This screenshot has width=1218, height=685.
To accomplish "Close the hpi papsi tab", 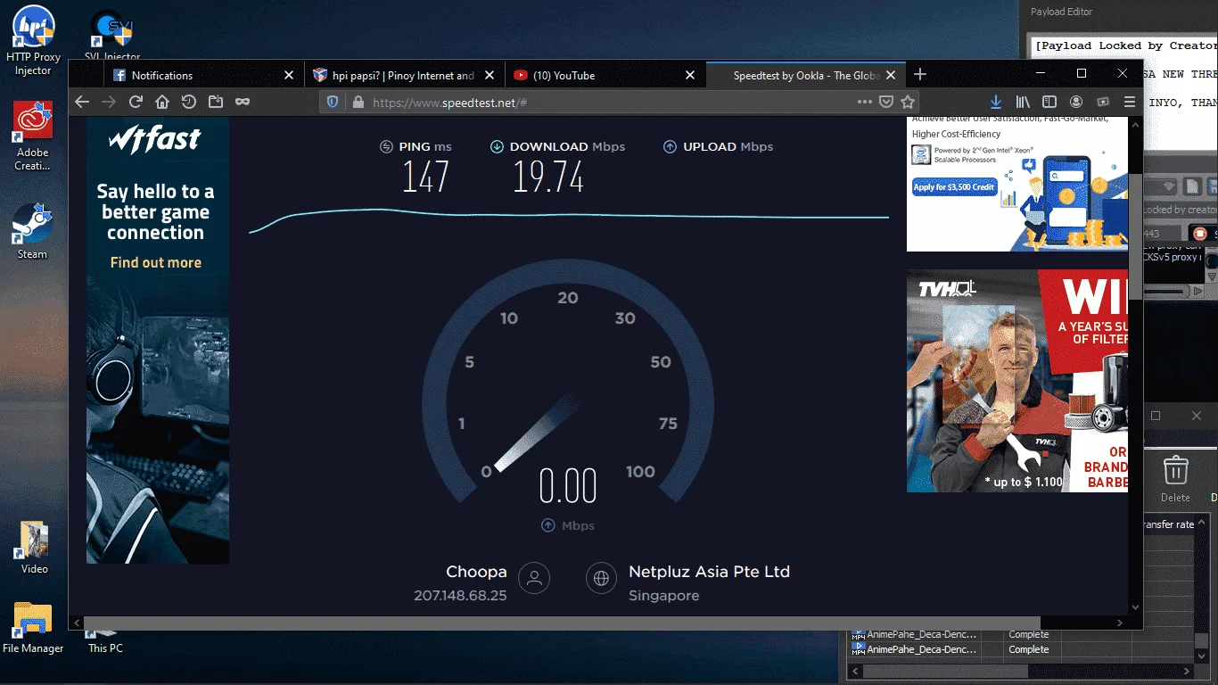I will (x=489, y=76).
